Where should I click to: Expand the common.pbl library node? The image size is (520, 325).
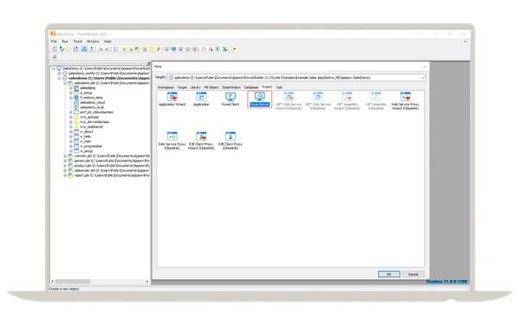[65, 156]
